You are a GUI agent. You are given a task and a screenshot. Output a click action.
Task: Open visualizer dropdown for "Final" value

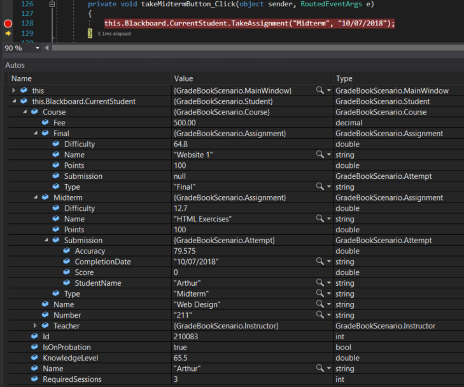(x=329, y=186)
